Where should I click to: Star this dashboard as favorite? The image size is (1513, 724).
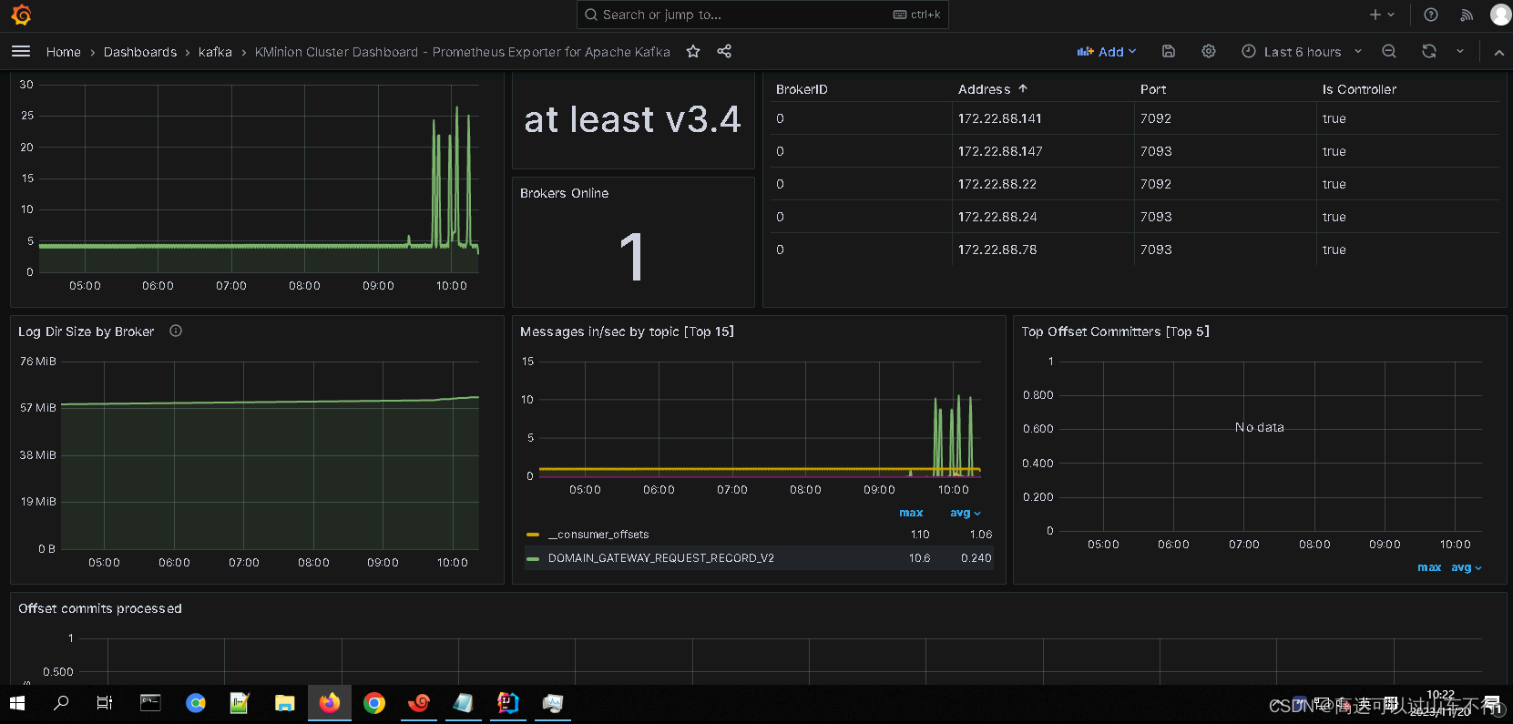click(x=693, y=52)
